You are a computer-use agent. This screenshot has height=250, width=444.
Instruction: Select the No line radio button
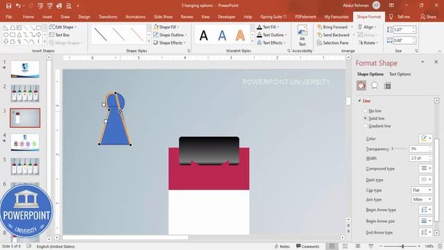366,111
